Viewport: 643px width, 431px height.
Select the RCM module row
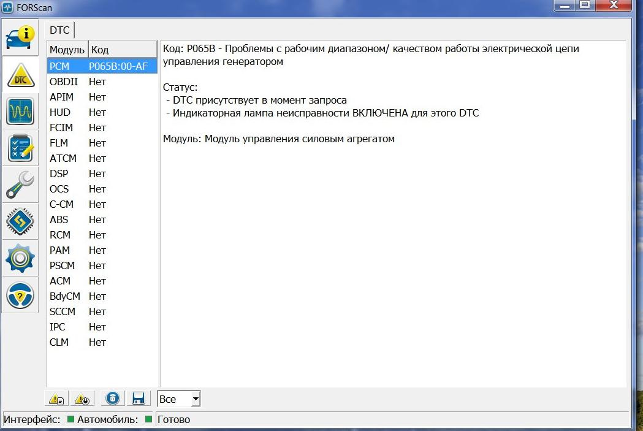coord(102,235)
